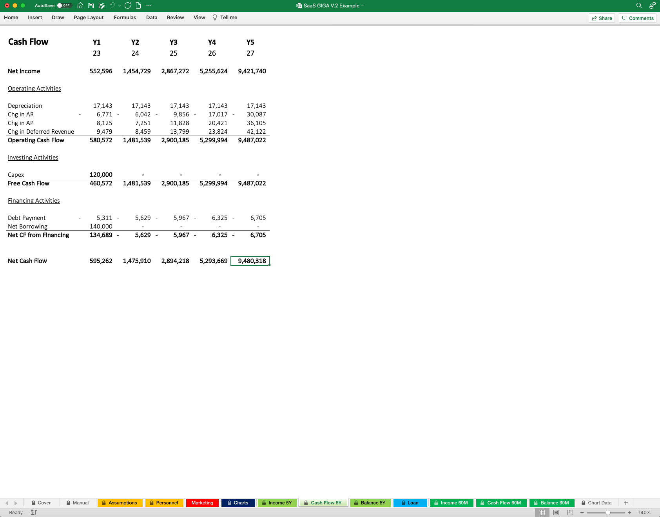Switch to the Cover sheet tab

click(41, 503)
